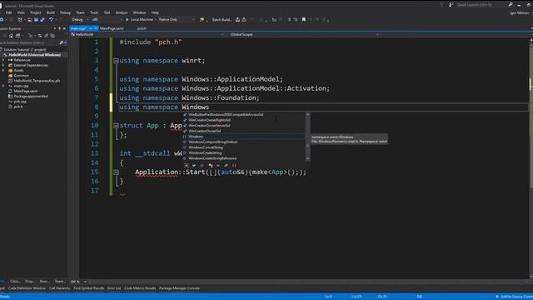This screenshot has height=300, width=533.
Task: Toggle auto-hide pin on Solution Explorer
Action: coord(59,28)
